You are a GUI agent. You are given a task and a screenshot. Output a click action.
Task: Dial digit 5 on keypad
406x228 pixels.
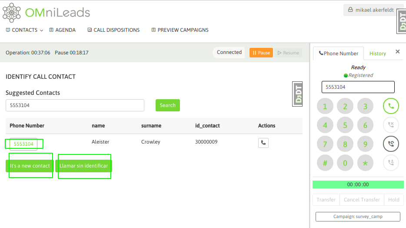pos(345,125)
